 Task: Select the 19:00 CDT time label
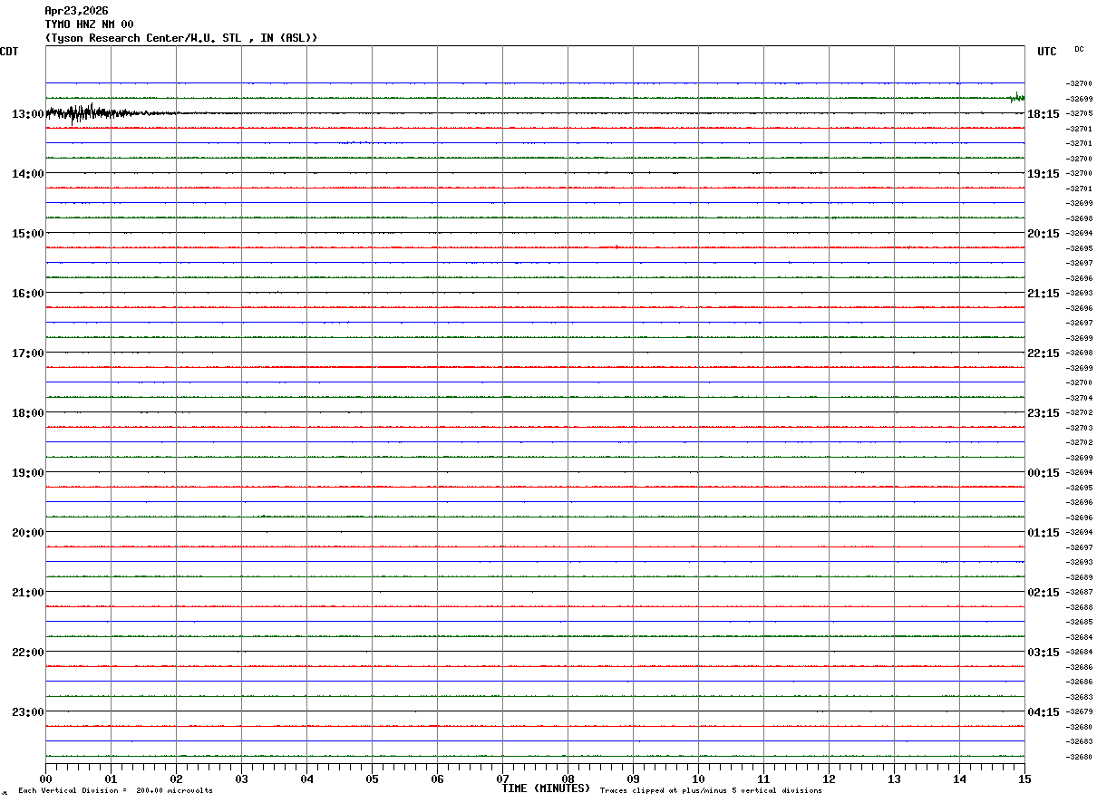pyautogui.click(x=28, y=473)
